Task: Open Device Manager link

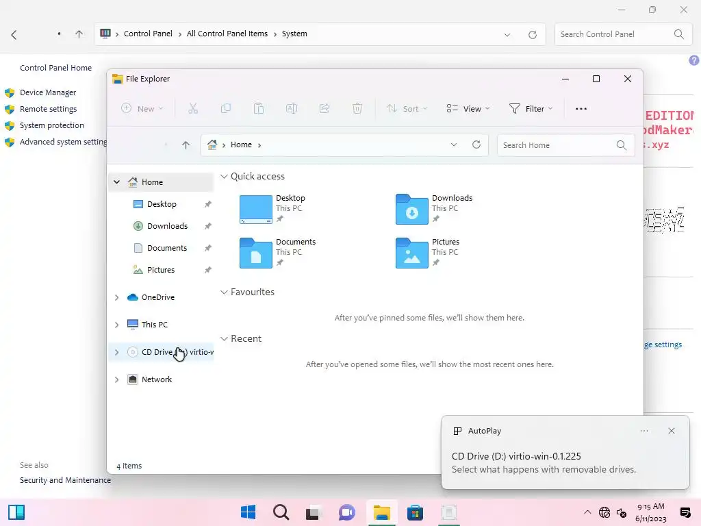Action: (x=48, y=92)
